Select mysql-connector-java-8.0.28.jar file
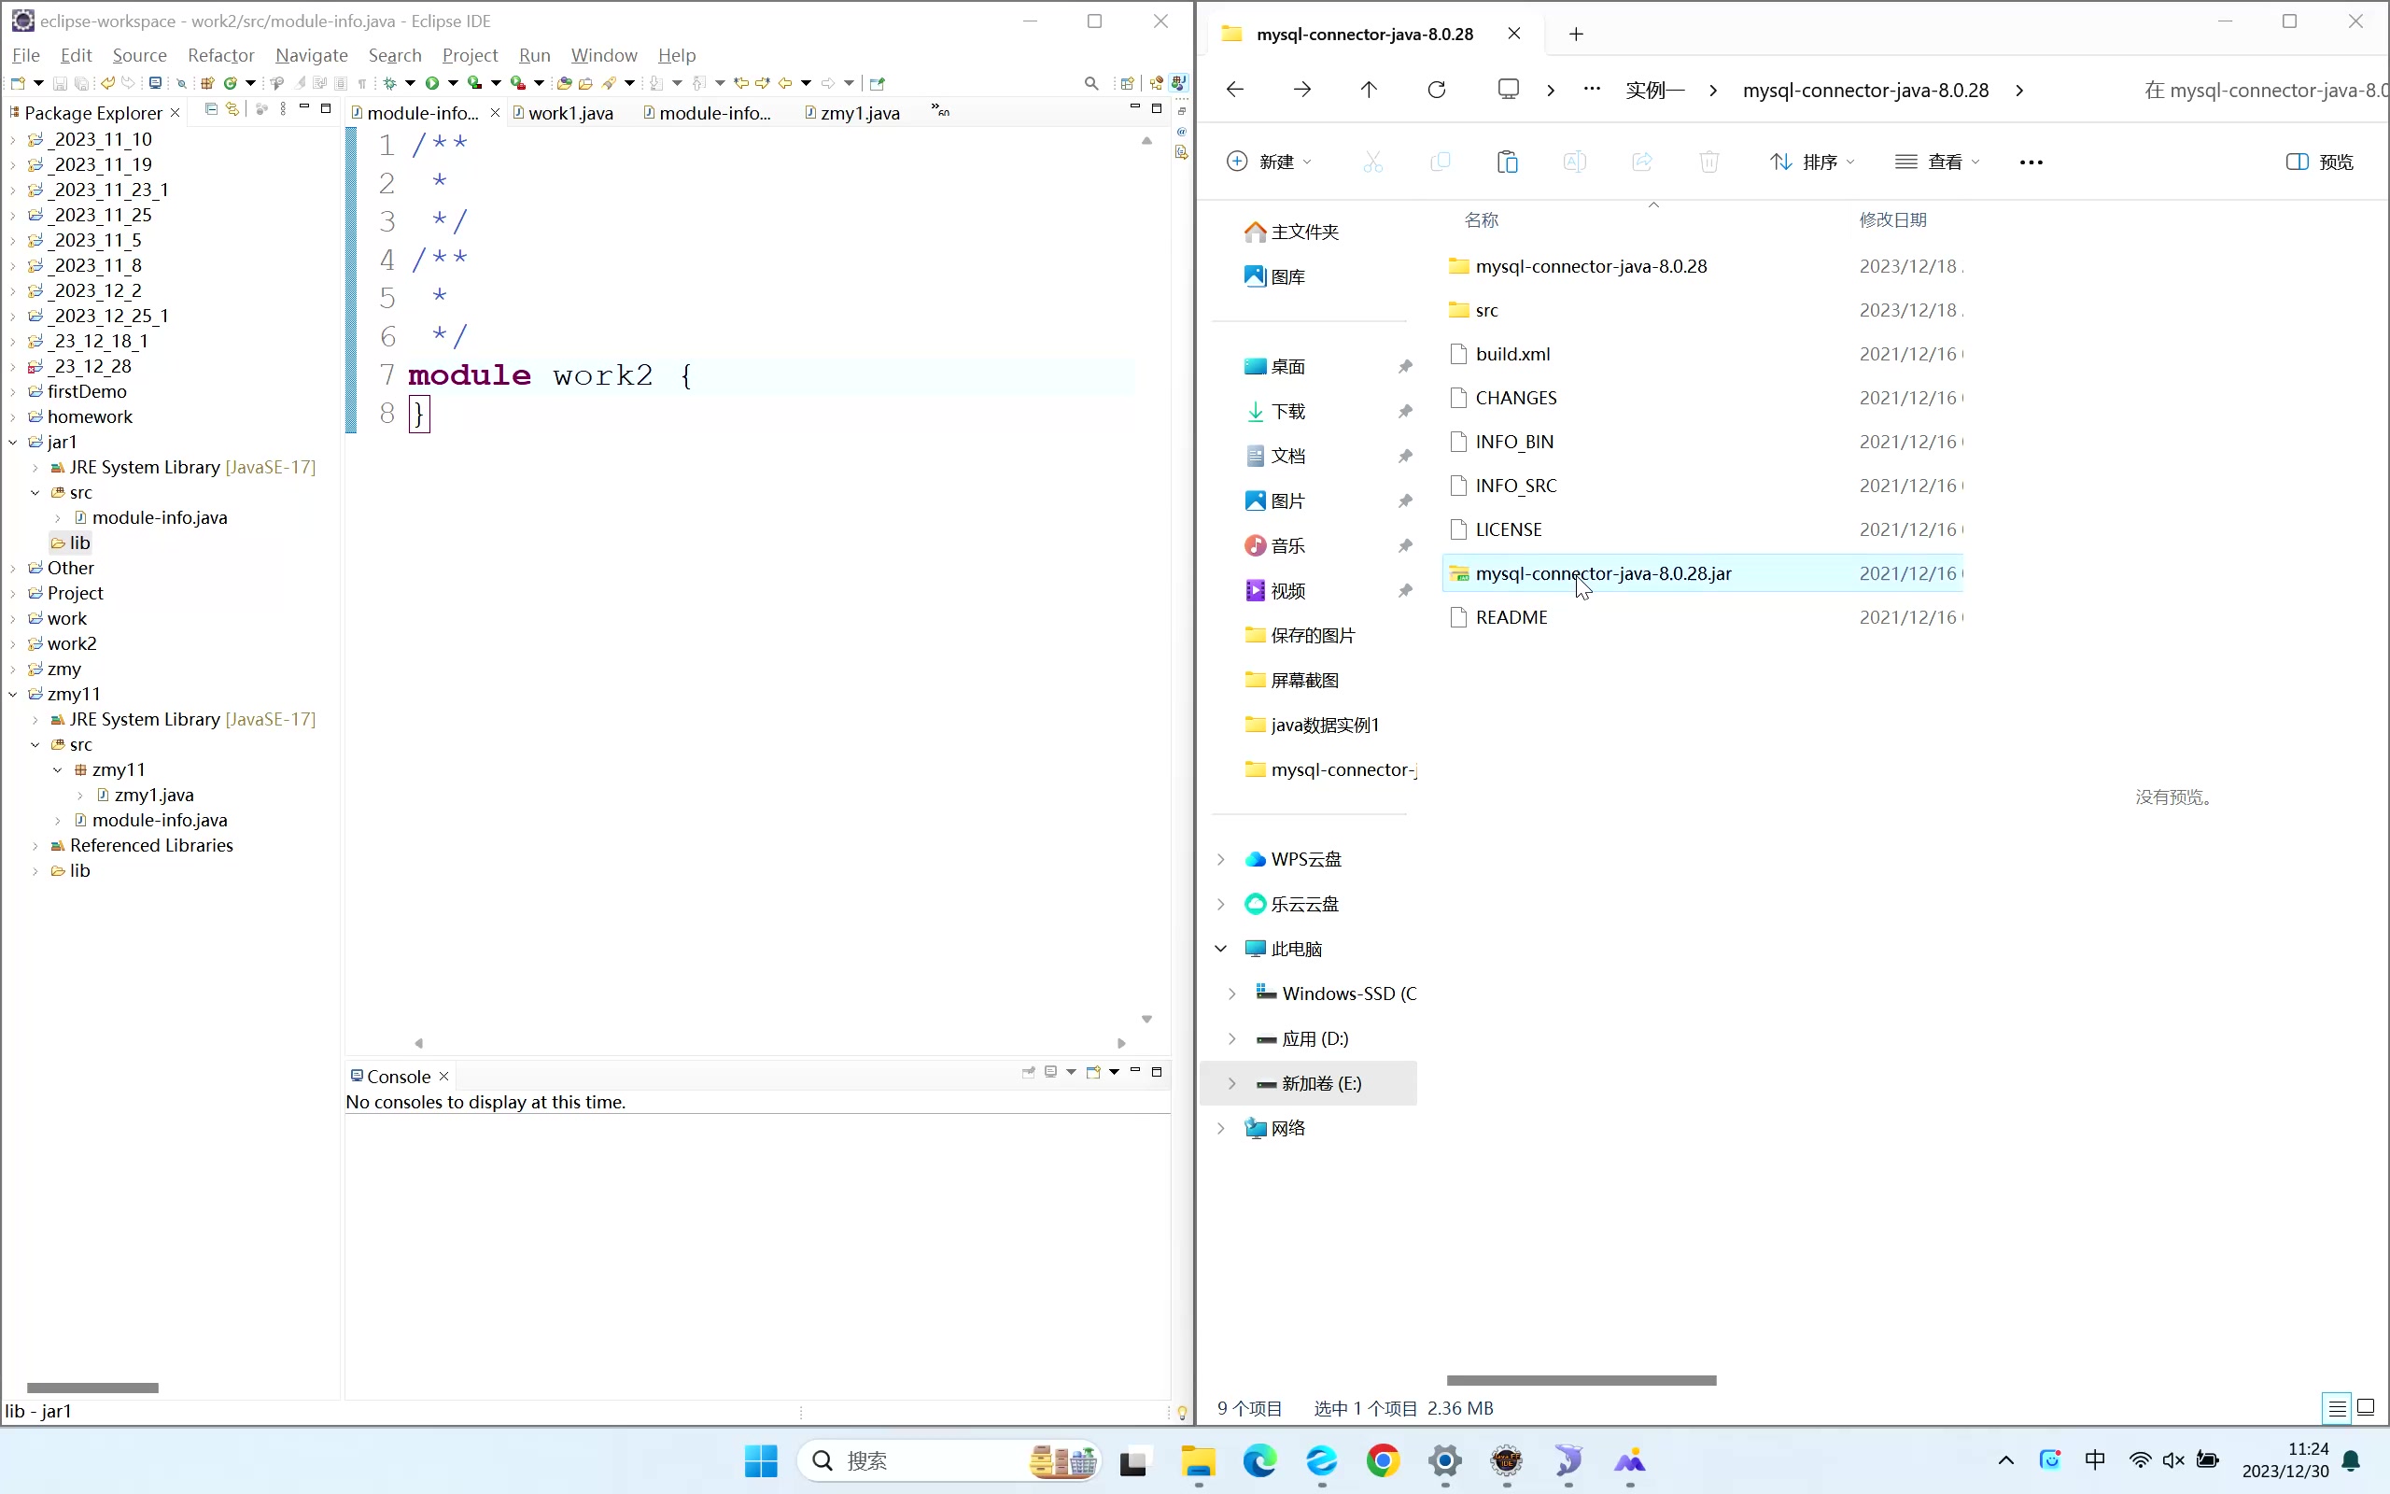This screenshot has width=2390, height=1494. 1602,574
